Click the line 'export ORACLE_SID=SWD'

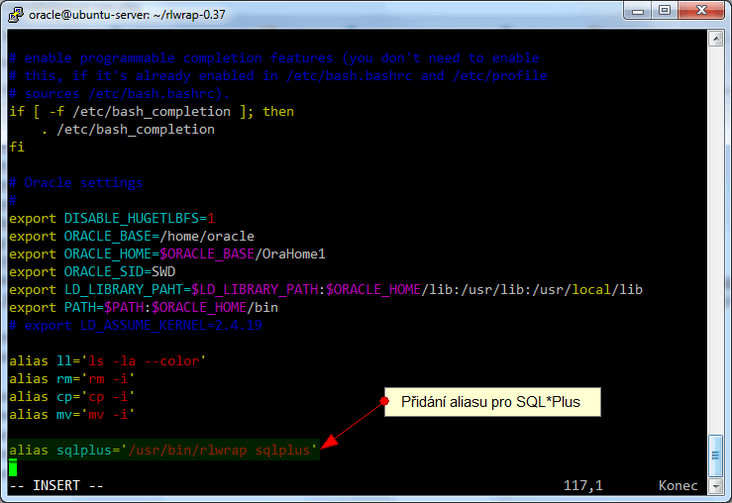point(92,271)
